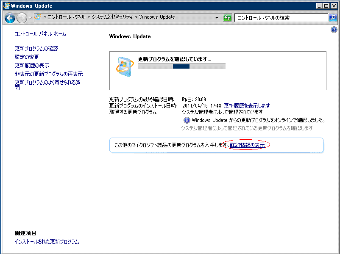Click the Forward navigation arrow
Viewport: 340px width, 254px height.
pos(22,18)
